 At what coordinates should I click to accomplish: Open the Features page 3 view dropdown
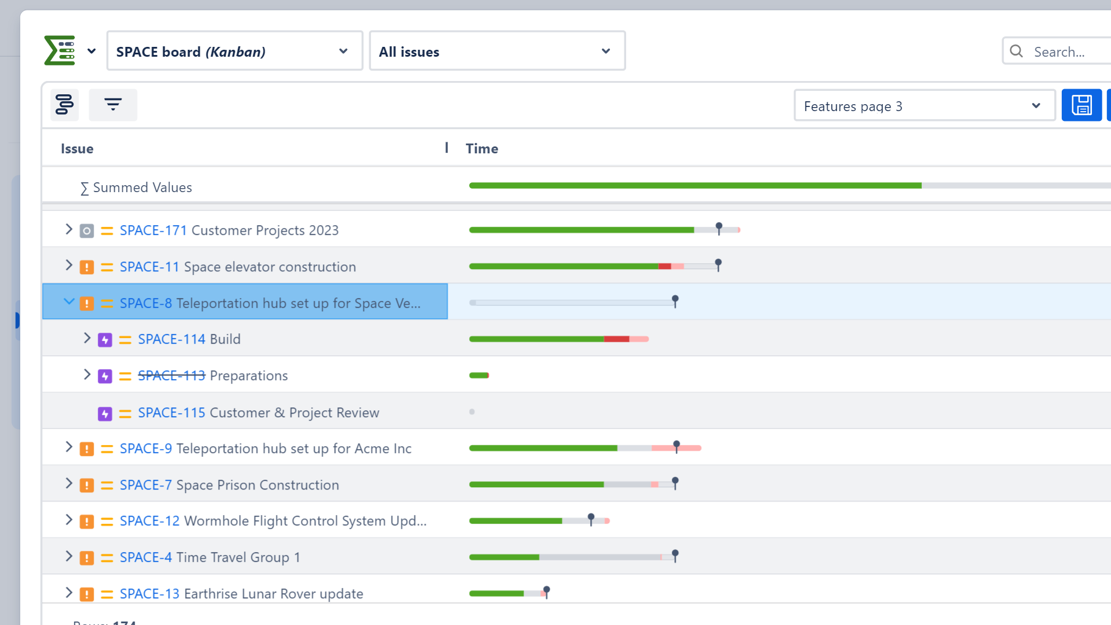[x=924, y=106]
